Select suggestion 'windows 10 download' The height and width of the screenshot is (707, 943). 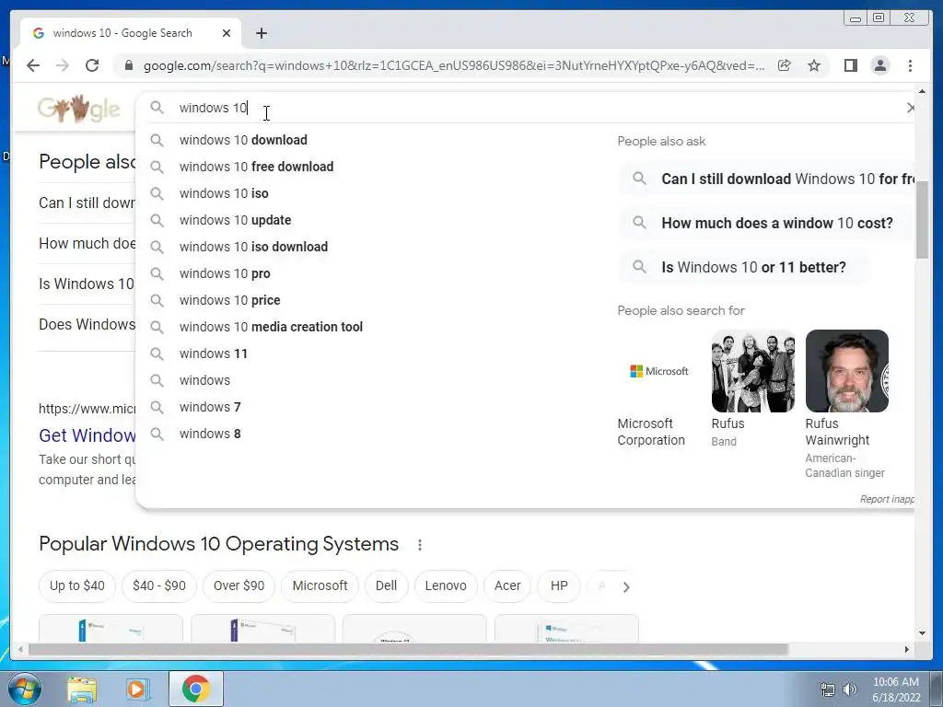point(243,140)
